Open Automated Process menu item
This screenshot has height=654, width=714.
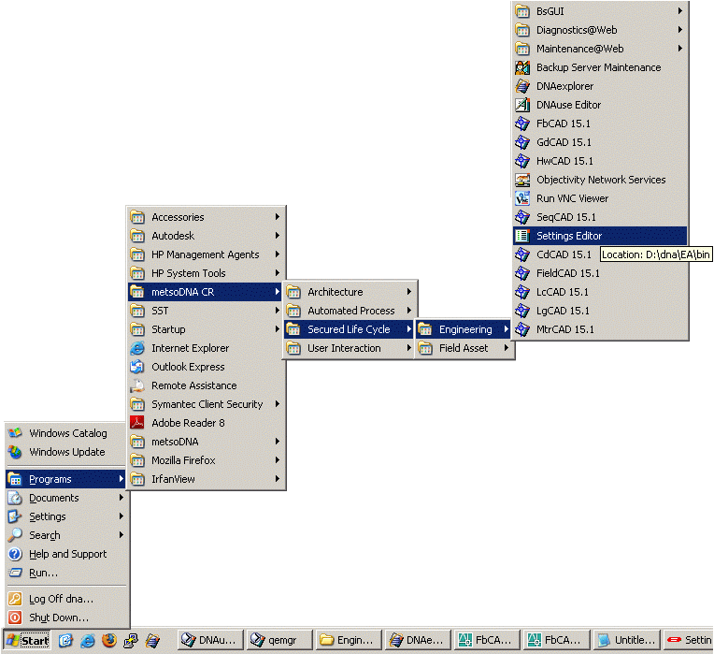349,311
